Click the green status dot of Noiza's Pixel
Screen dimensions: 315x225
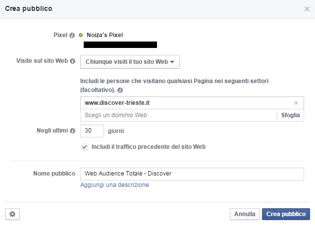81,35
